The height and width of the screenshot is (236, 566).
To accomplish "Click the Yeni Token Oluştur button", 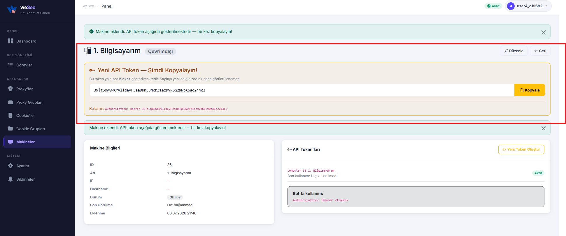I will [x=521, y=149].
